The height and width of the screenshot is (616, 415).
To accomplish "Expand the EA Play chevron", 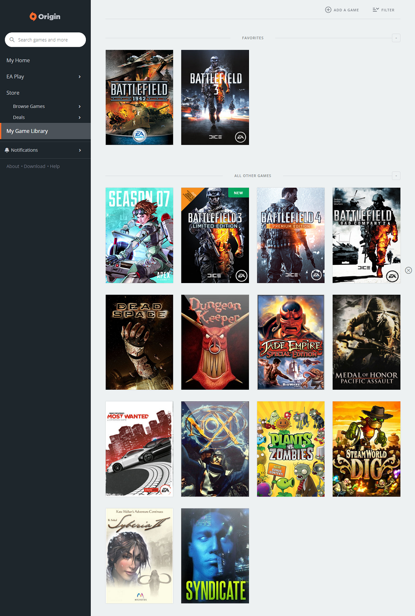I will (x=80, y=76).
